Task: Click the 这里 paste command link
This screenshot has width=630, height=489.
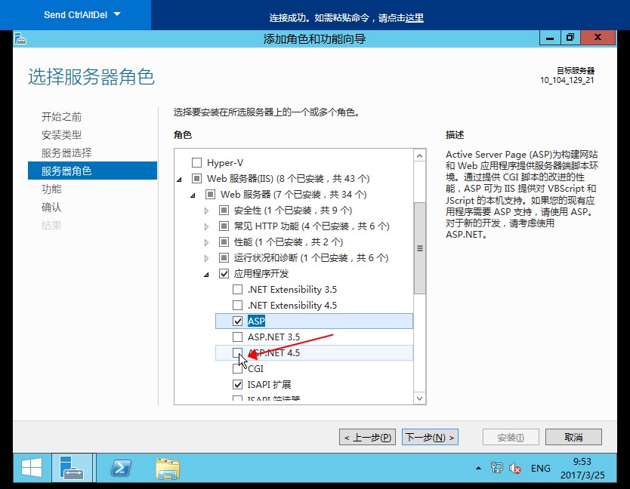Action: [x=414, y=17]
